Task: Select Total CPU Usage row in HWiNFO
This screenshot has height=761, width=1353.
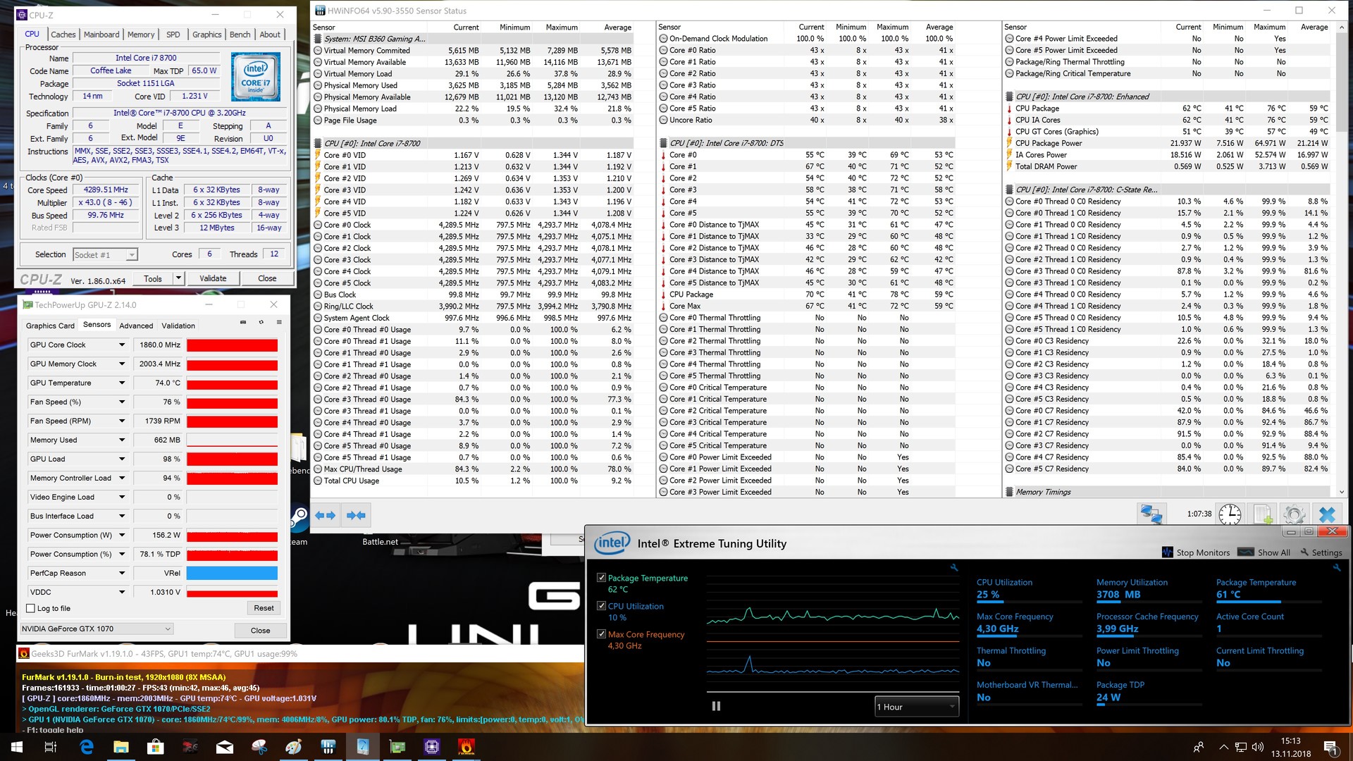Action: point(473,481)
